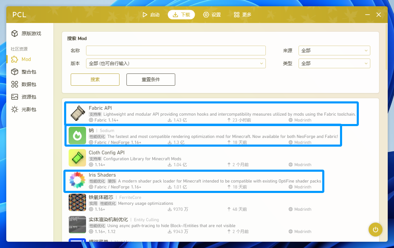Switch to the 启动 launch tab

point(151,15)
